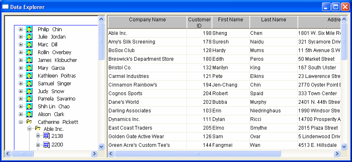Click the table's vertical scrollbar down arrow
352x162 pixels.
click(344, 146)
